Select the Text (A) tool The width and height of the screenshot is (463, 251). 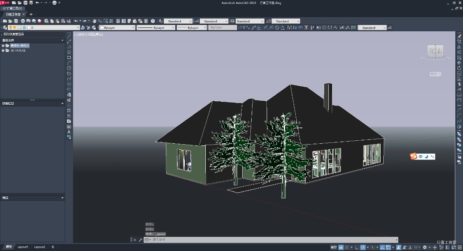pos(69,132)
